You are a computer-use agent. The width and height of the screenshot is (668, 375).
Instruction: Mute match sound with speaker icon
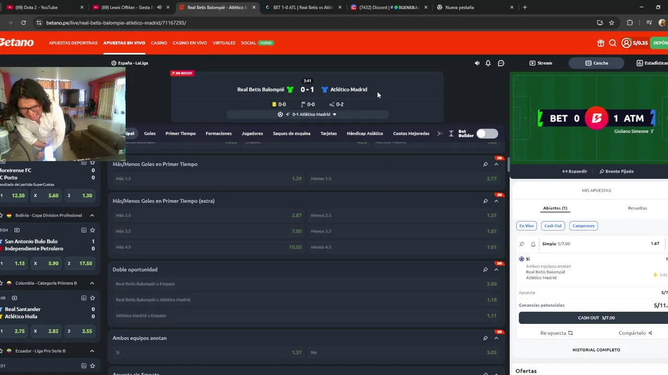point(476,63)
